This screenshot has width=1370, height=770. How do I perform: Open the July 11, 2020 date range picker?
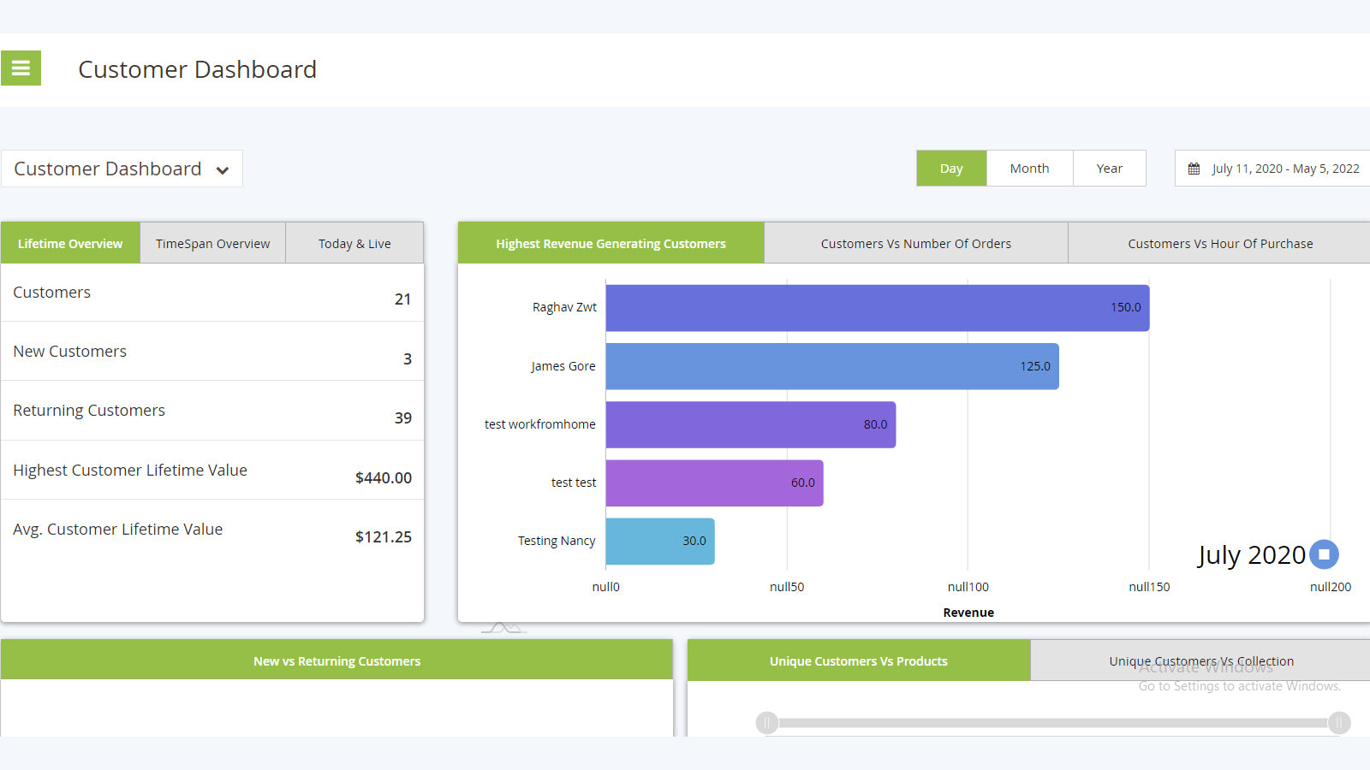click(1284, 169)
